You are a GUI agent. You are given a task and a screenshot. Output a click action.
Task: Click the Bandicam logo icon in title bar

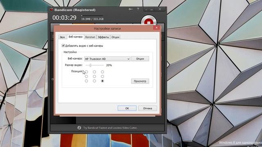(51, 10)
